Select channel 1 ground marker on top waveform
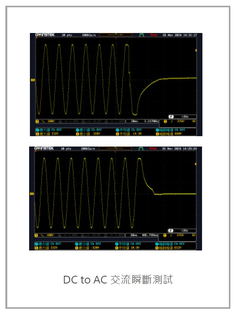235x313 pixels. [x=32, y=80]
